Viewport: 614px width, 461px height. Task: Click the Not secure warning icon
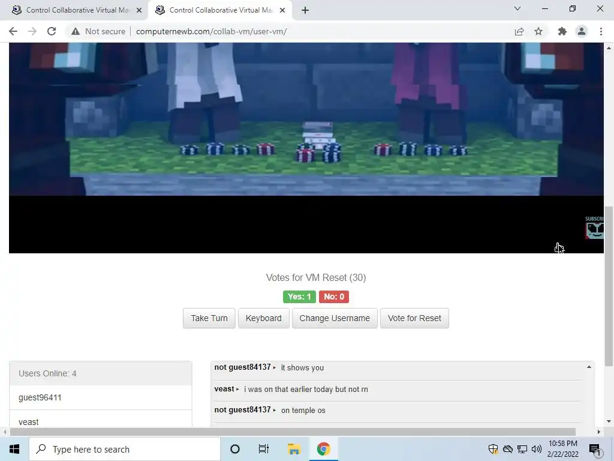click(x=76, y=31)
